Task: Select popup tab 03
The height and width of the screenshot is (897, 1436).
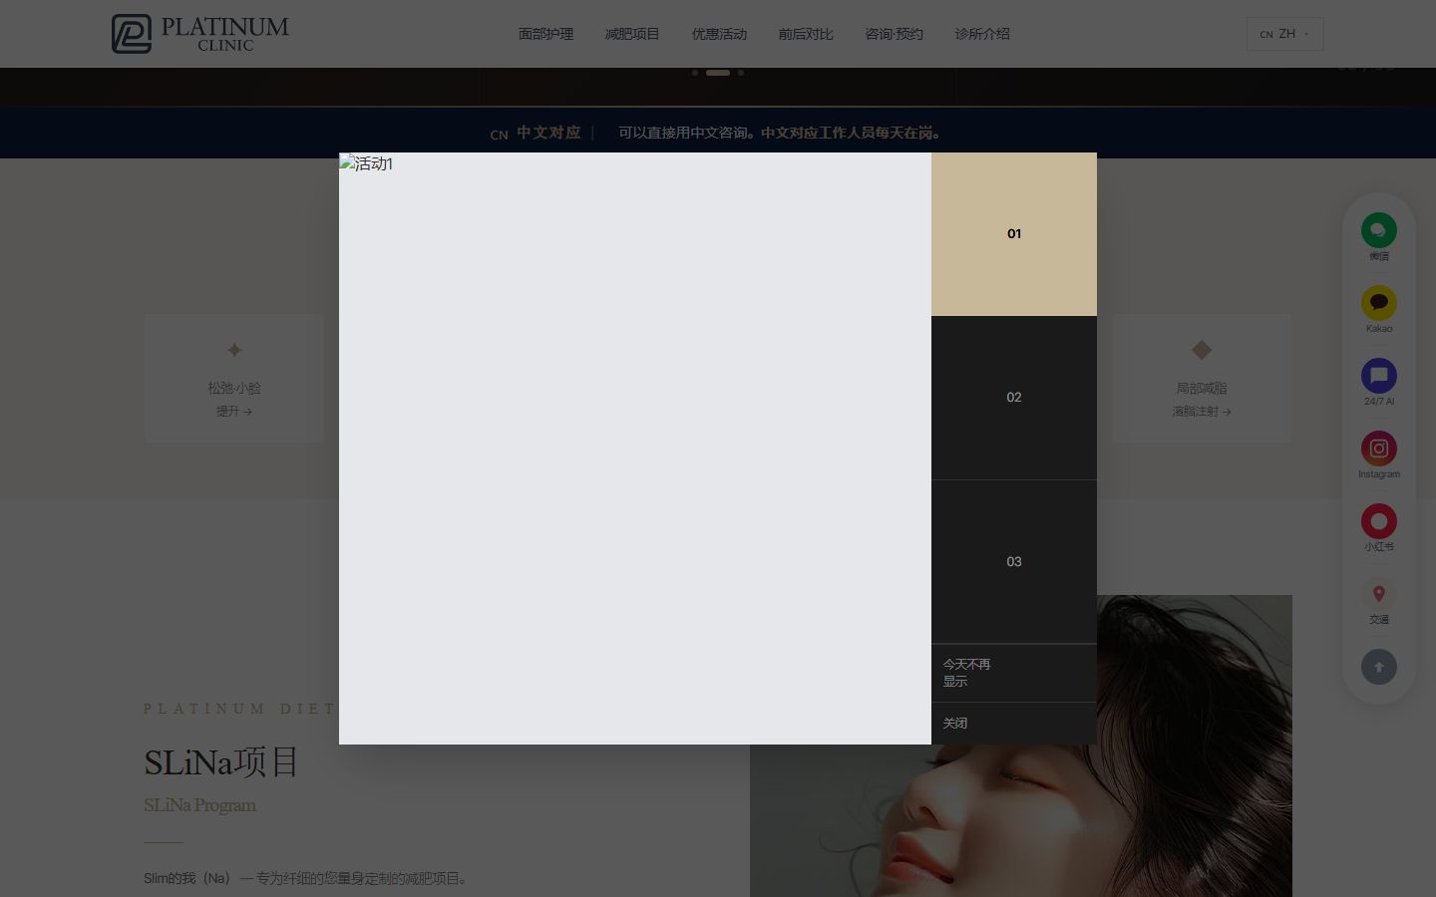Action: tap(1014, 562)
